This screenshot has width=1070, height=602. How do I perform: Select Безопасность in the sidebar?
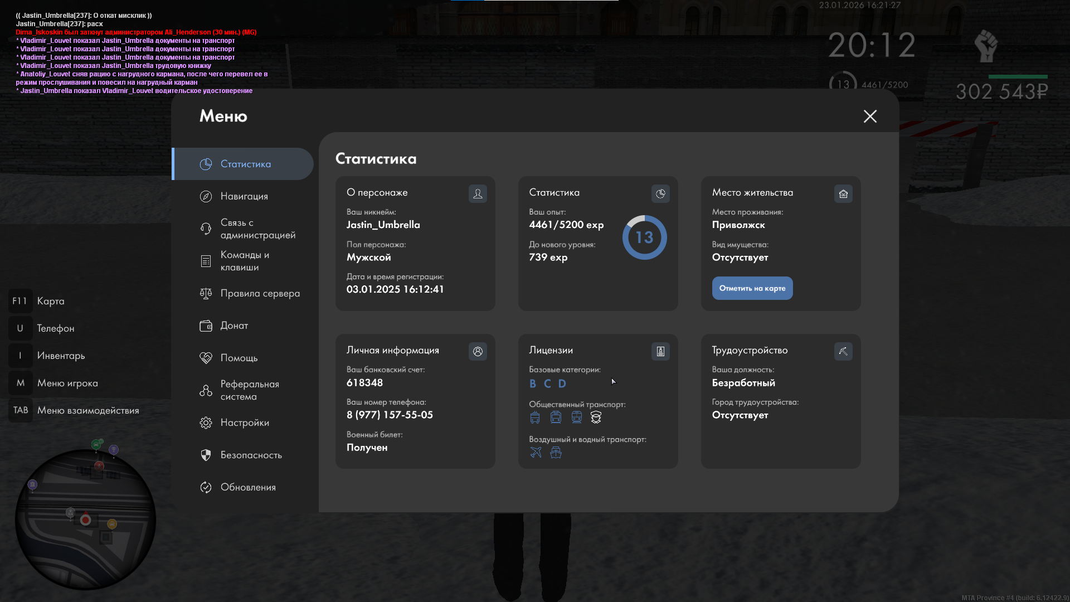tap(251, 455)
